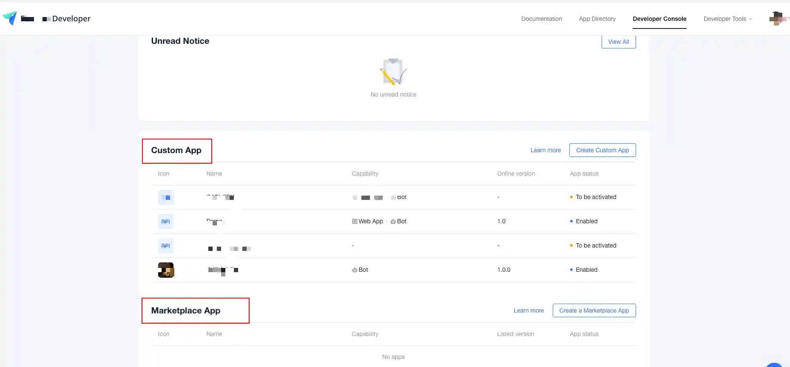The width and height of the screenshot is (790, 367).
Task: Click the 'No unread notice' text
Action: coord(393,94)
